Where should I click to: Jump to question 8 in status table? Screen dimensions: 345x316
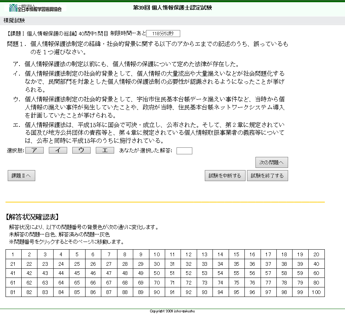(x=125, y=254)
